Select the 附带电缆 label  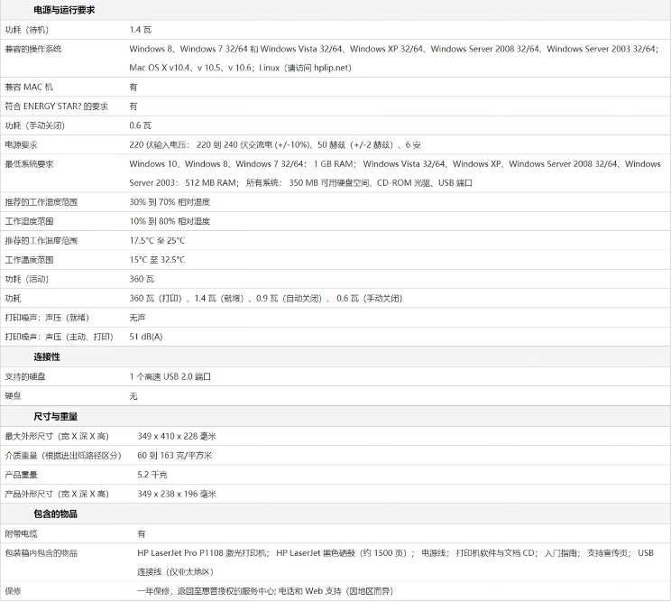pyautogui.click(x=21, y=534)
